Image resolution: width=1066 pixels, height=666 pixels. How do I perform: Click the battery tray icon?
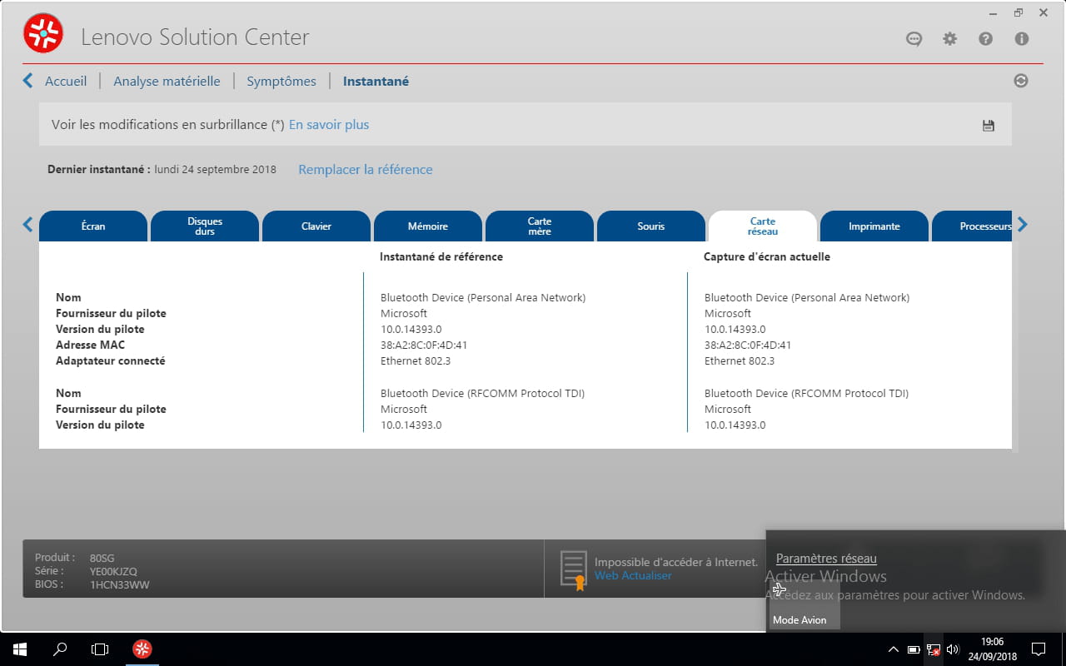914,649
